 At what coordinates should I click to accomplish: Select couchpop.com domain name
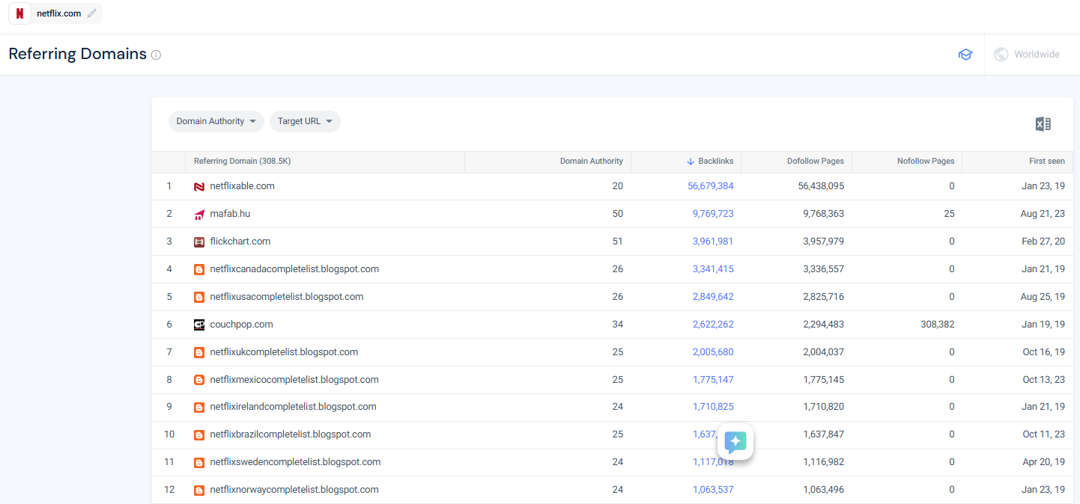[x=241, y=325]
